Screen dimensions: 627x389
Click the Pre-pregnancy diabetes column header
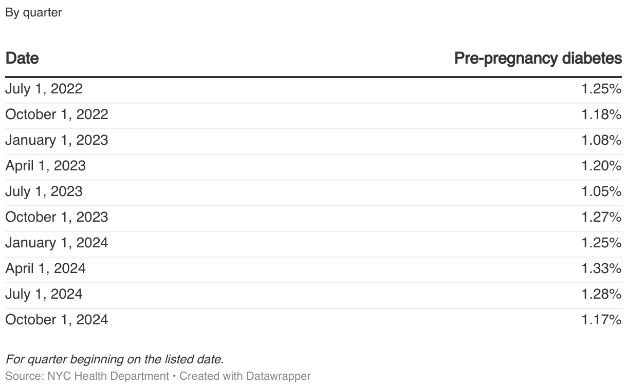click(x=538, y=59)
